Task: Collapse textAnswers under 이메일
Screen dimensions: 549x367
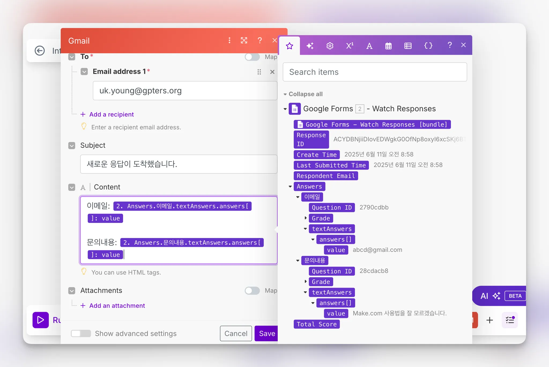Action: pos(305,229)
